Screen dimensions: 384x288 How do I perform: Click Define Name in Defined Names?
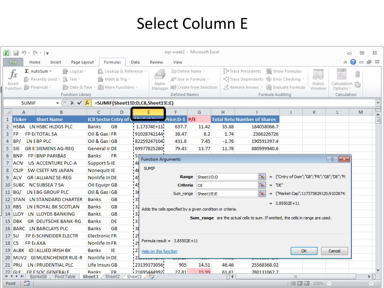coord(187,71)
